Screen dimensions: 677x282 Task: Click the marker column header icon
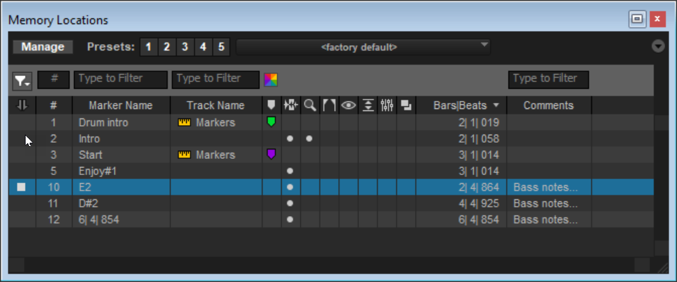[271, 105]
